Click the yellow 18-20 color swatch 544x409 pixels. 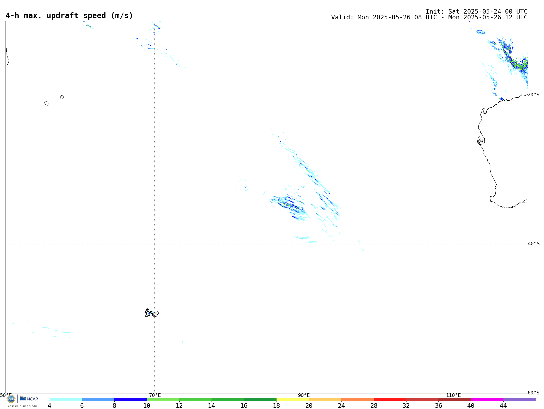(293, 399)
